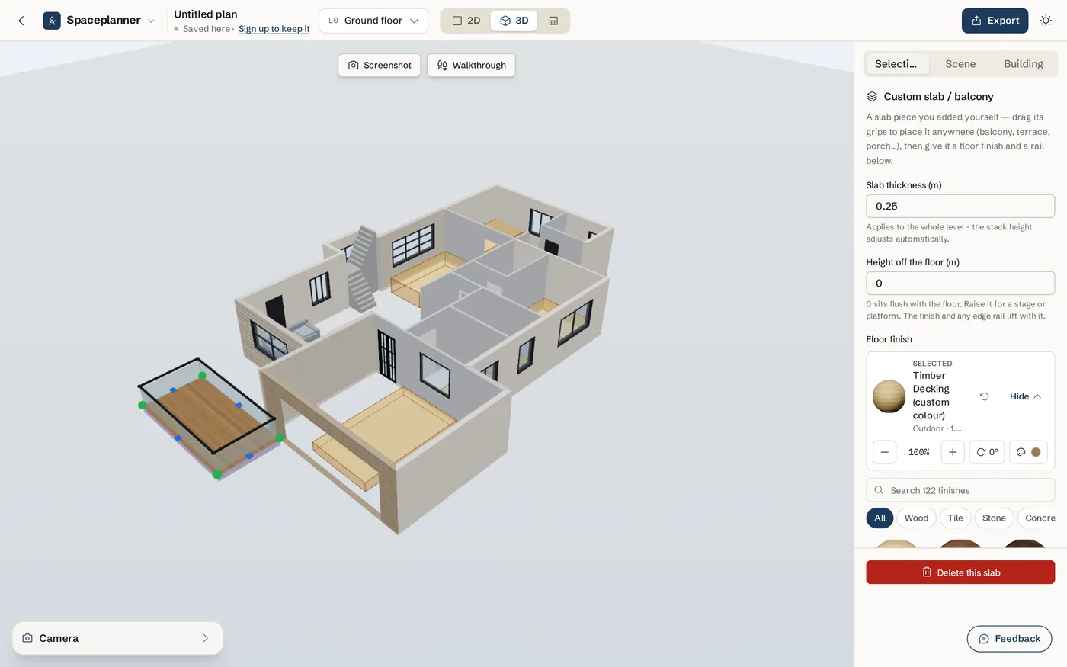1067x667 pixels.
Task: Delete this slab
Action: [960, 572]
